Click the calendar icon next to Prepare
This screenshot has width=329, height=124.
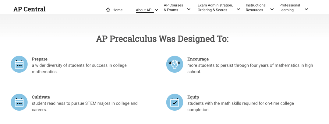tap(19, 64)
